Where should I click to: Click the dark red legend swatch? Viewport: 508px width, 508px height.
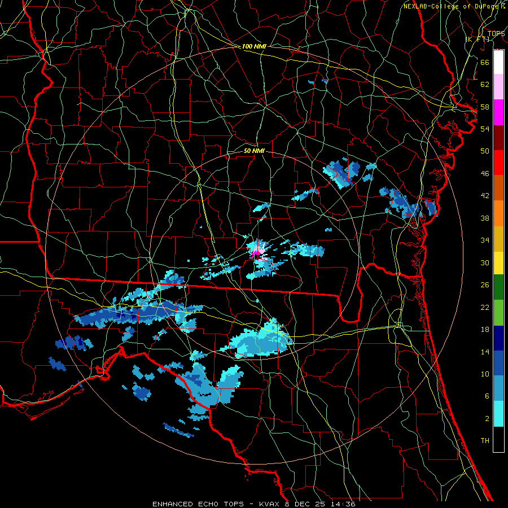click(x=498, y=138)
